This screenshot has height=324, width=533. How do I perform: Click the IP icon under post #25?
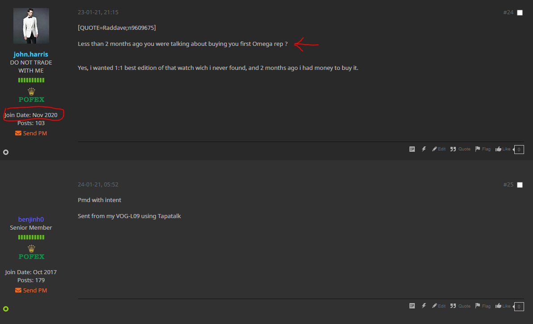412,306
